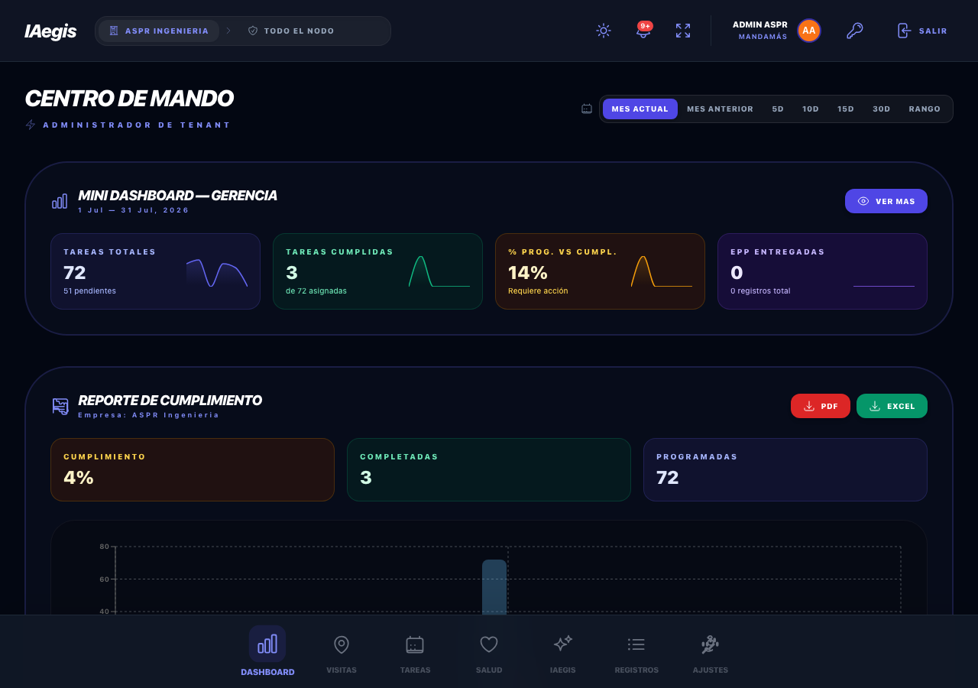This screenshot has width=978, height=688.
Task: Switch period filter to 15D
Action: [x=846, y=109]
